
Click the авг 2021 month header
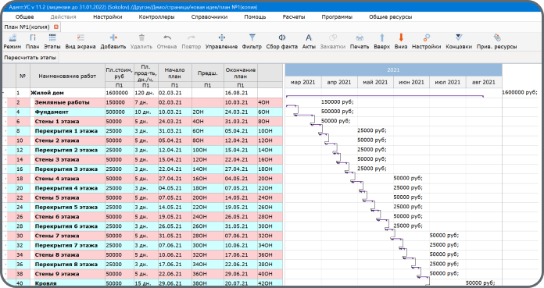coord(484,82)
